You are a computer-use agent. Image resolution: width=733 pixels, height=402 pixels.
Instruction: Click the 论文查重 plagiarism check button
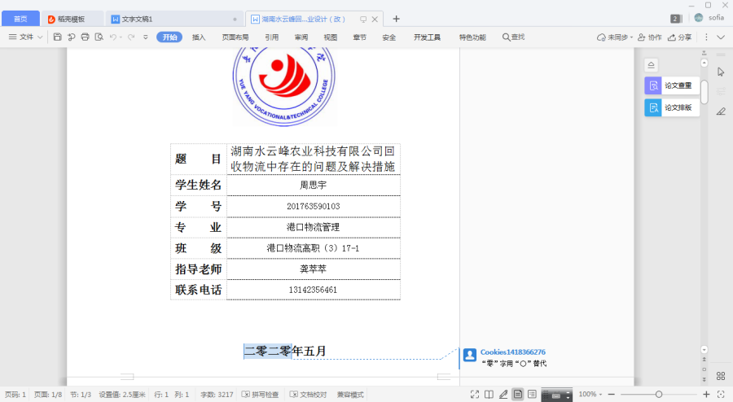(x=672, y=85)
